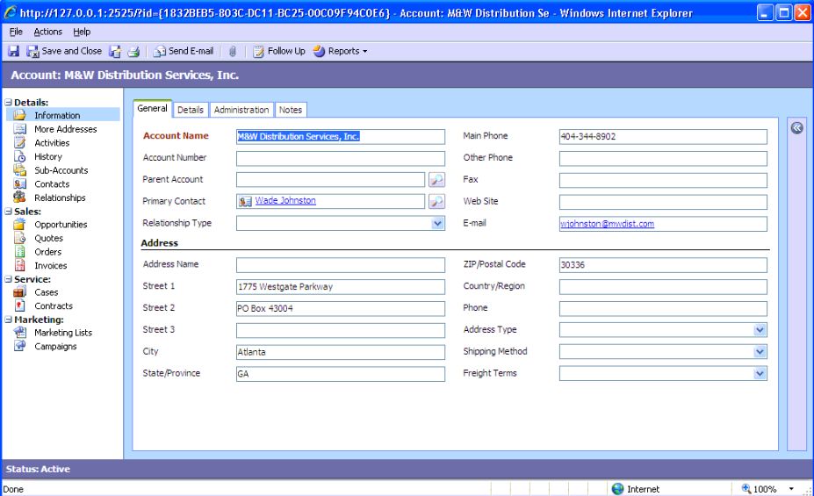Click the ZIP/Postal Code field 30336
Image resolution: width=814 pixels, height=496 pixels.
pos(663,264)
